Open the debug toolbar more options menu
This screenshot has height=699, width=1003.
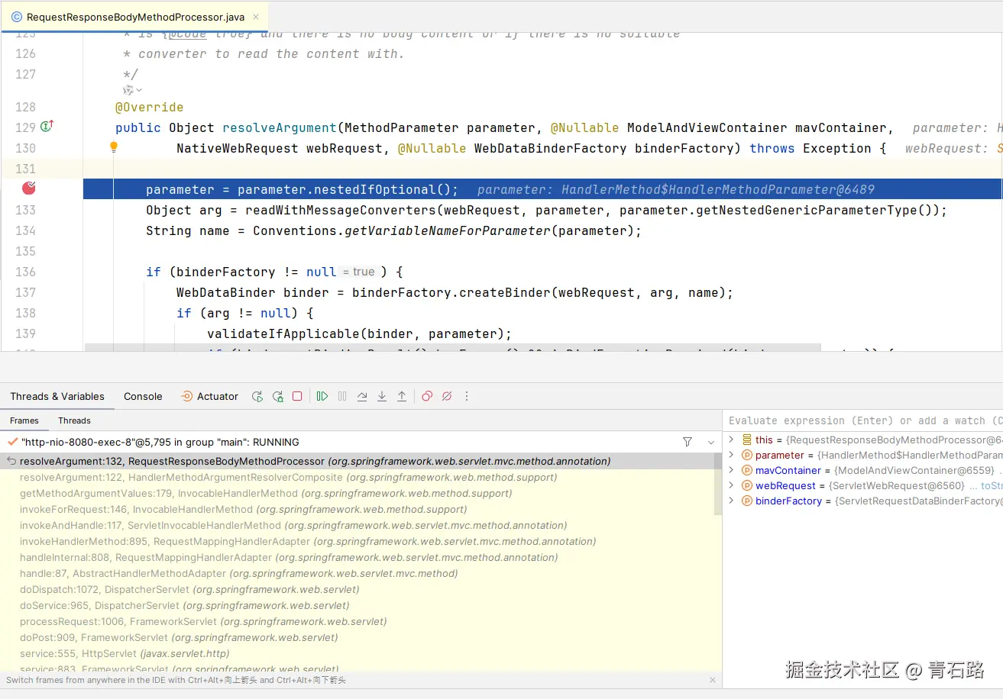click(x=467, y=396)
